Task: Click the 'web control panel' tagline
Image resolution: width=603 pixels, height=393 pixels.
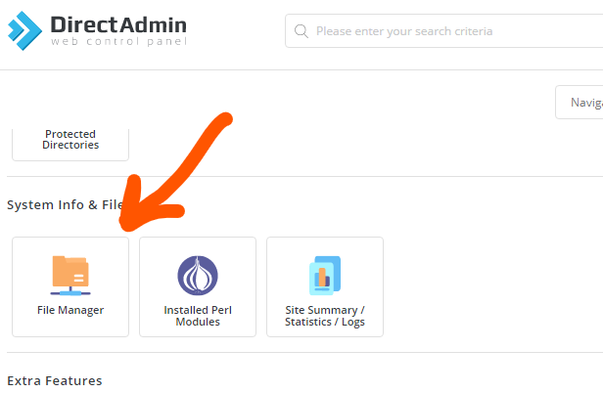Action: pyautogui.click(x=117, y=42)
